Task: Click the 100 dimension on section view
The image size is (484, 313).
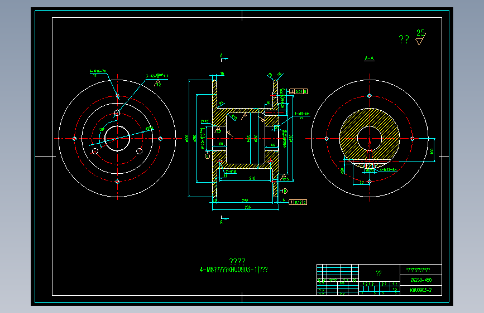Action: pyautogui.click(x=432, y=151)
